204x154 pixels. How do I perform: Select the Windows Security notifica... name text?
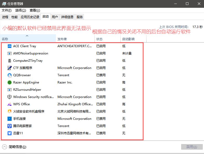click(33, 97)
